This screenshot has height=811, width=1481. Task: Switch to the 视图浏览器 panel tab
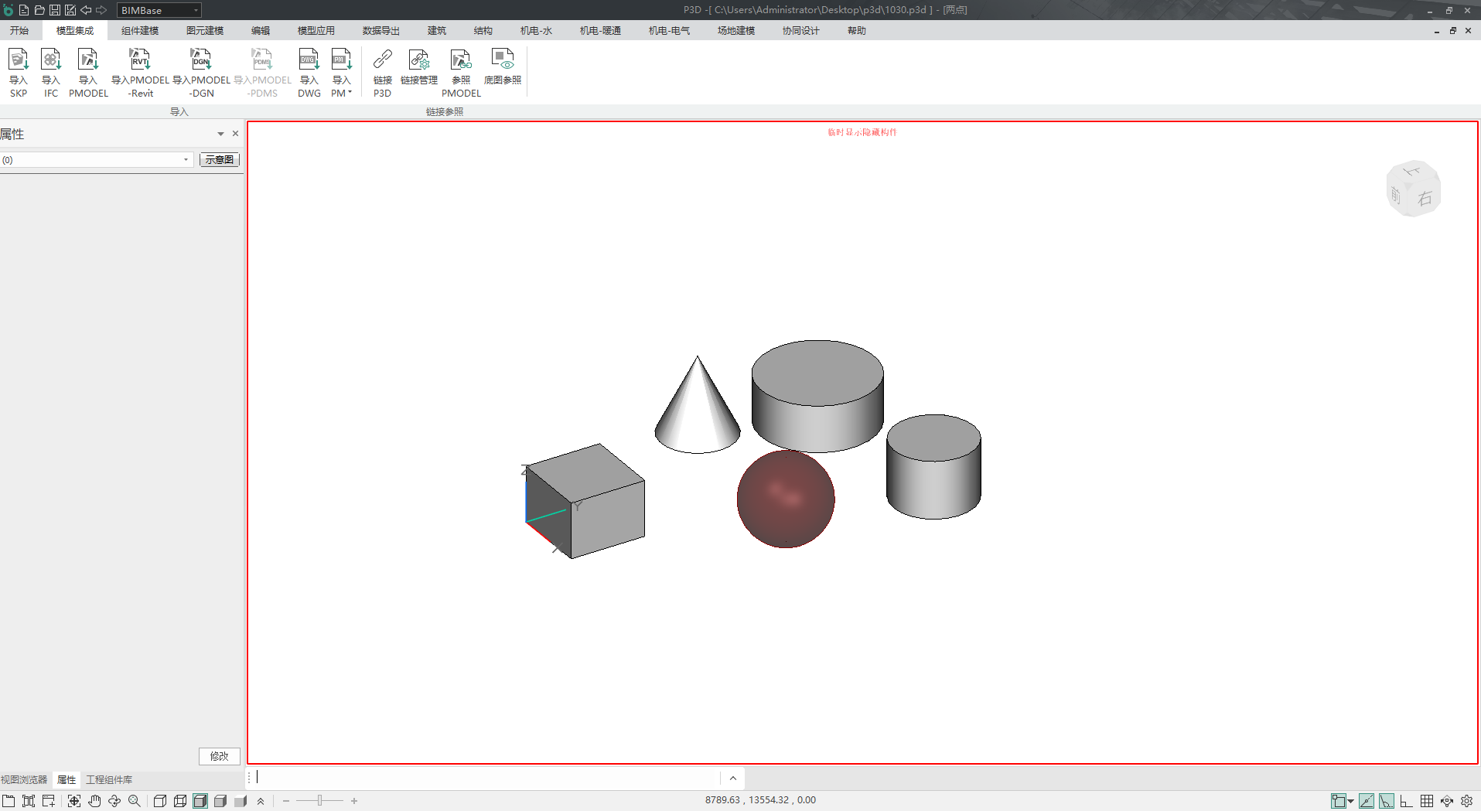point(24,779)
